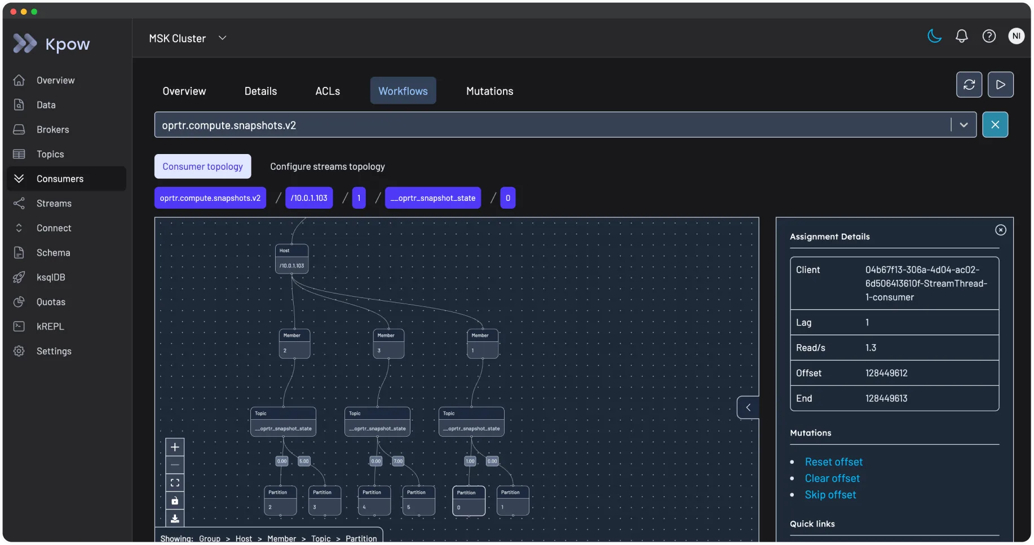Switch to the Mutations tab
The height and width of the screenshot is (545, 1034).
(x=490, y=91)
